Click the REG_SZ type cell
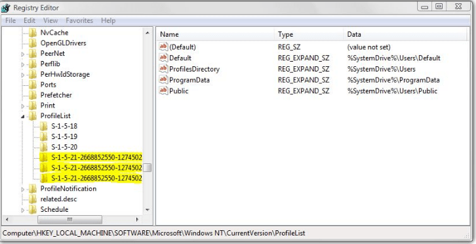The image size is (476, 244). tap(288, 47)
